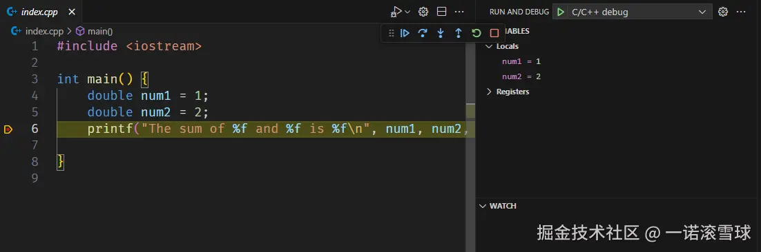
Task: Grab the debug toolbar drag handle
Action: (391, 33)
